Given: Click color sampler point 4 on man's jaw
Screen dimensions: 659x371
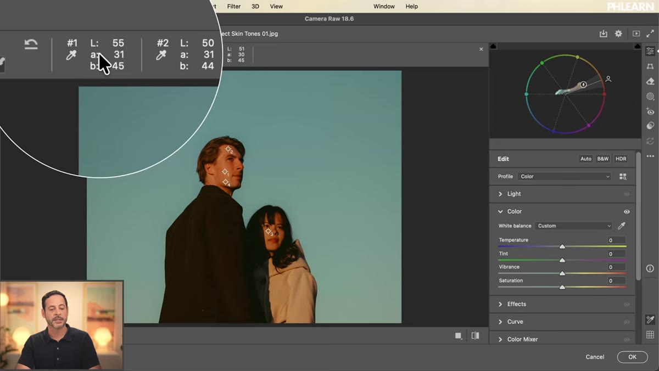Looking at the screenshot, I should point(225,182).
